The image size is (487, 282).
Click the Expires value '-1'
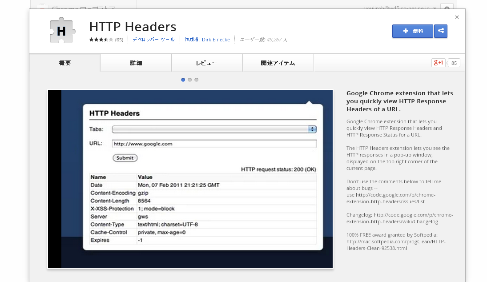(x=140, y=240)
